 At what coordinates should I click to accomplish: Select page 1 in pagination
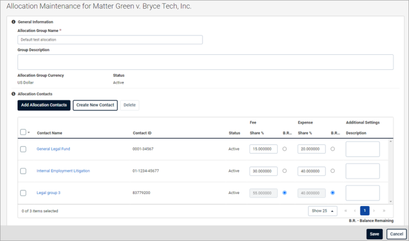(365, 211)
